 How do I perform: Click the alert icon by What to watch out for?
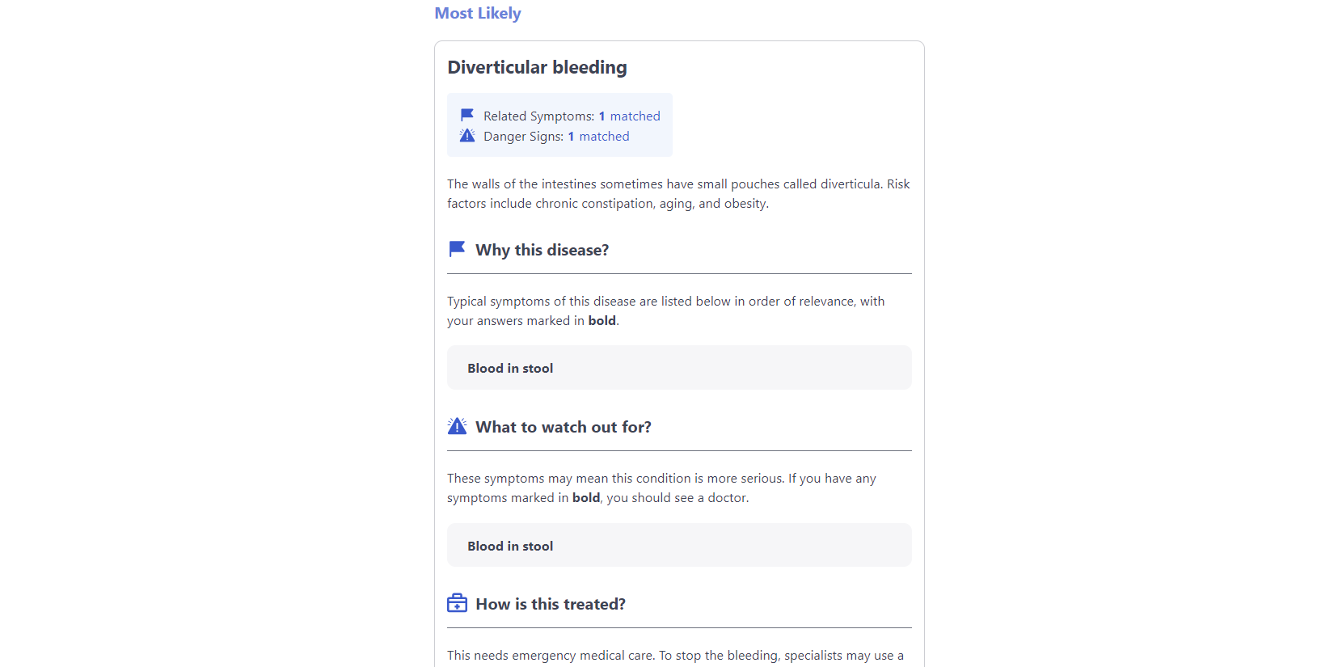click(x=457, y=426)
